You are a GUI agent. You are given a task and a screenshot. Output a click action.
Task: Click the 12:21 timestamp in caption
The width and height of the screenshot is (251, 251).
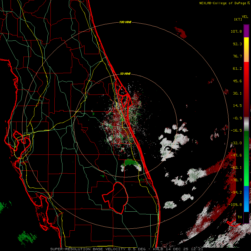coord(197,249)
